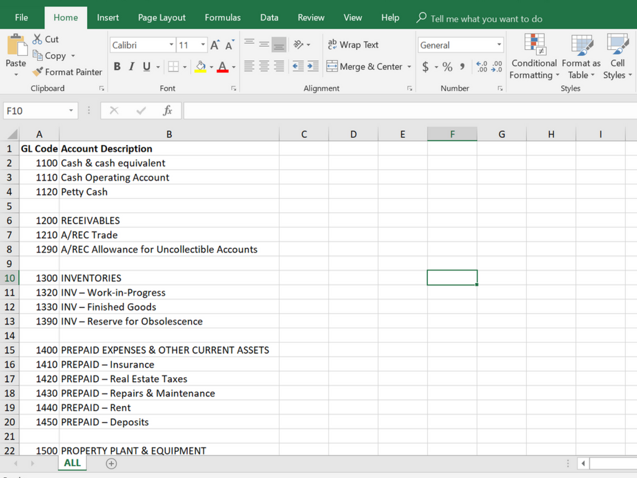Open the Help tab
This screenshot has width=637, height=478.
pos(390,17)
